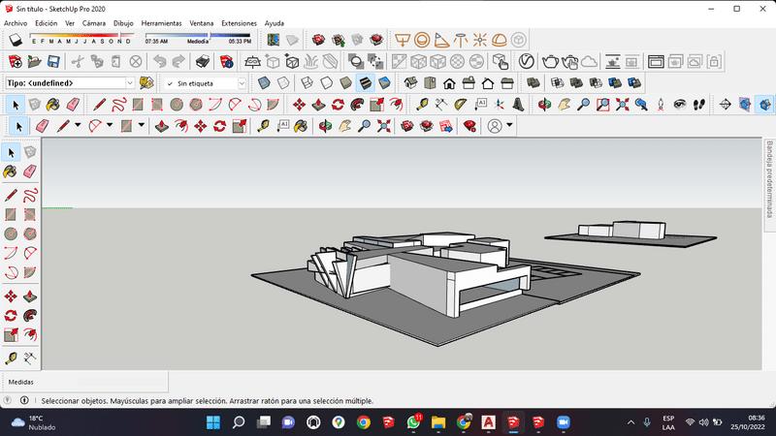Choose the Push/Pull tool in left toolbar
This screenshot has width=776, height=436.
[29, 296]
